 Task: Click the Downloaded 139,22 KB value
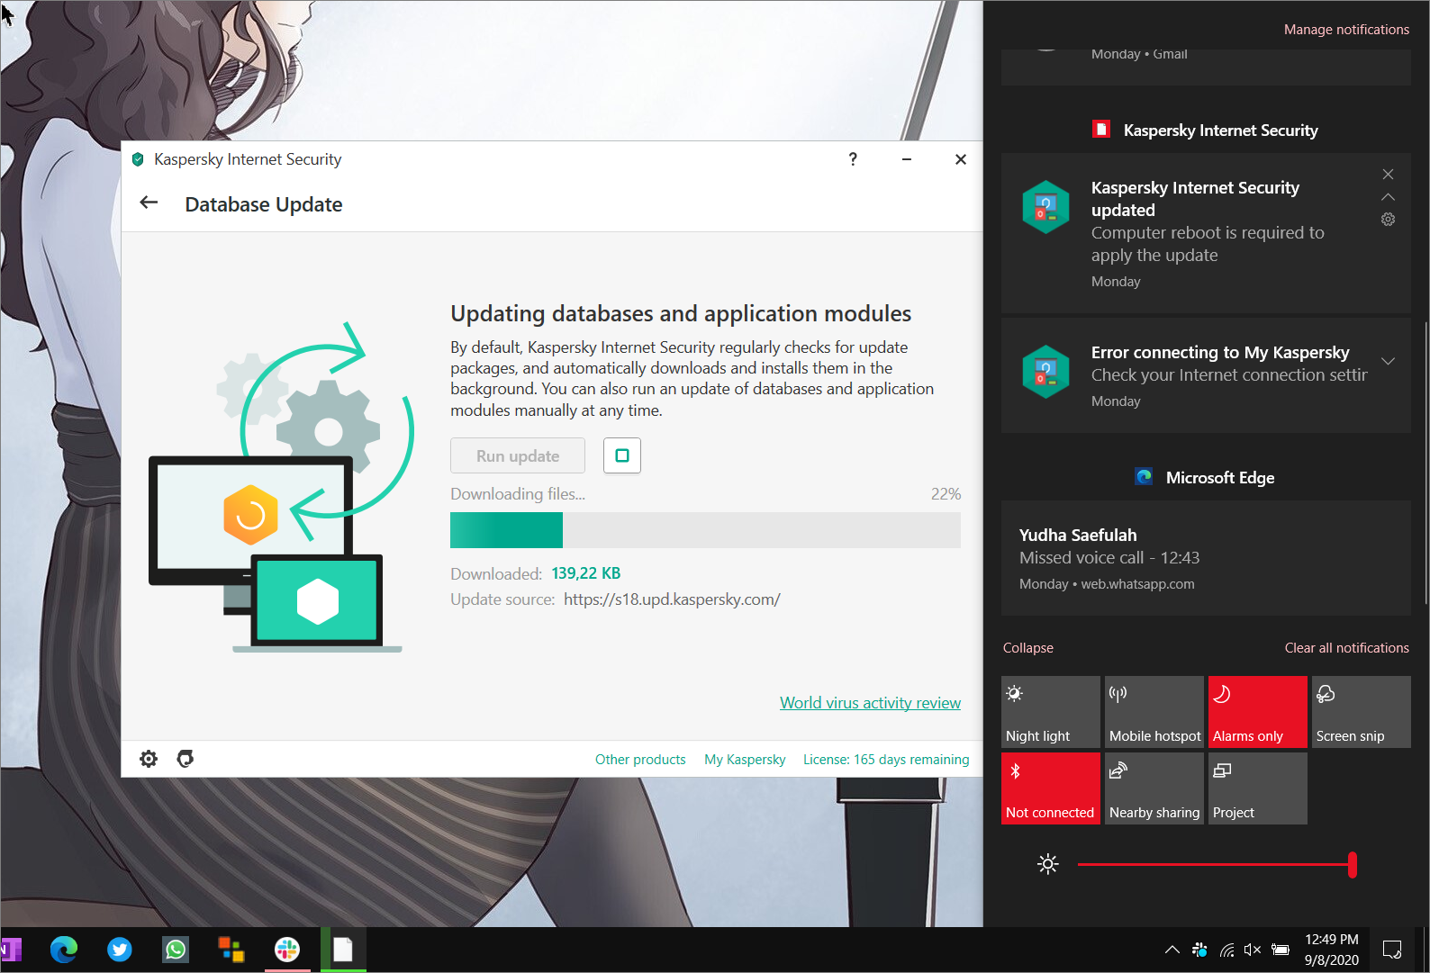click(x=585, y=573)
